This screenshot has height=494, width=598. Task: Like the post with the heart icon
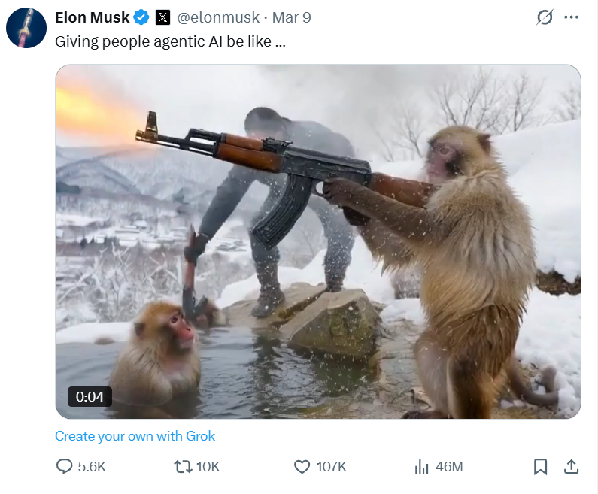302,467
